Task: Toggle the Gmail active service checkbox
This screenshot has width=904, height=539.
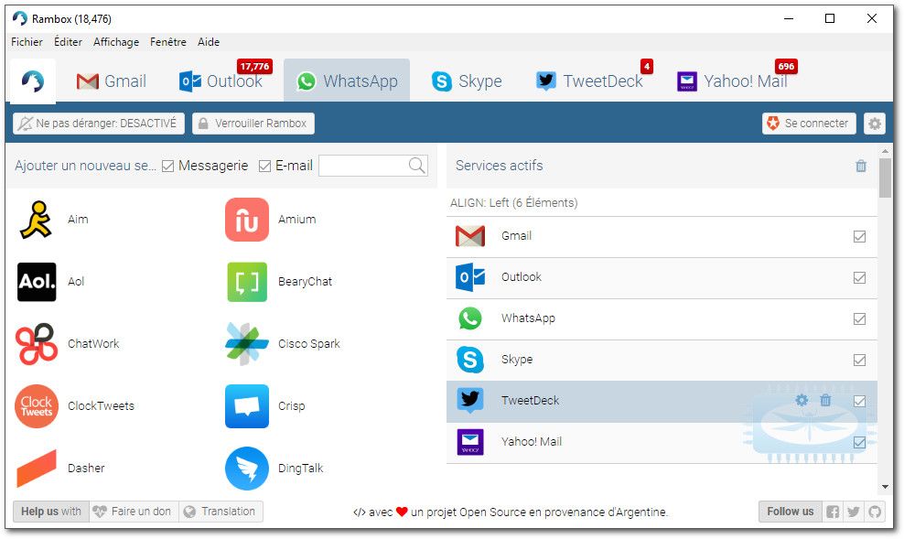Action: [x=859, y=236]
